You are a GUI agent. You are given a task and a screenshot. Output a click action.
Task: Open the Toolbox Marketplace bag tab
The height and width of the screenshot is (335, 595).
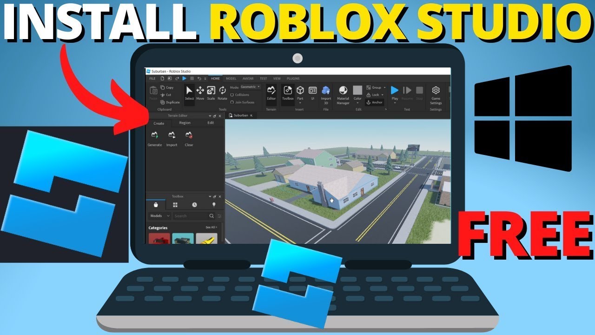[155, 204]
